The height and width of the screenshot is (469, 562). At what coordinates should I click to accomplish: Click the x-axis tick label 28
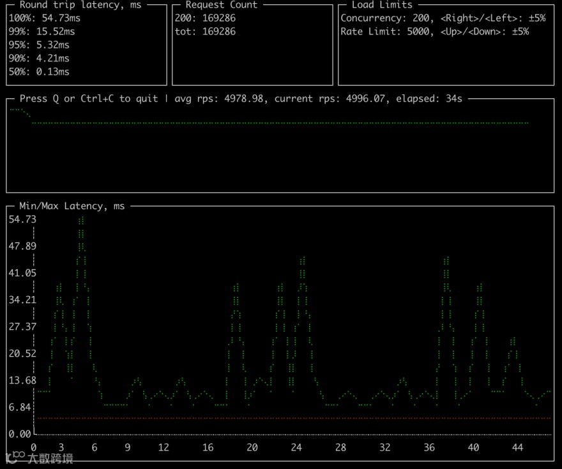point(340,447)
